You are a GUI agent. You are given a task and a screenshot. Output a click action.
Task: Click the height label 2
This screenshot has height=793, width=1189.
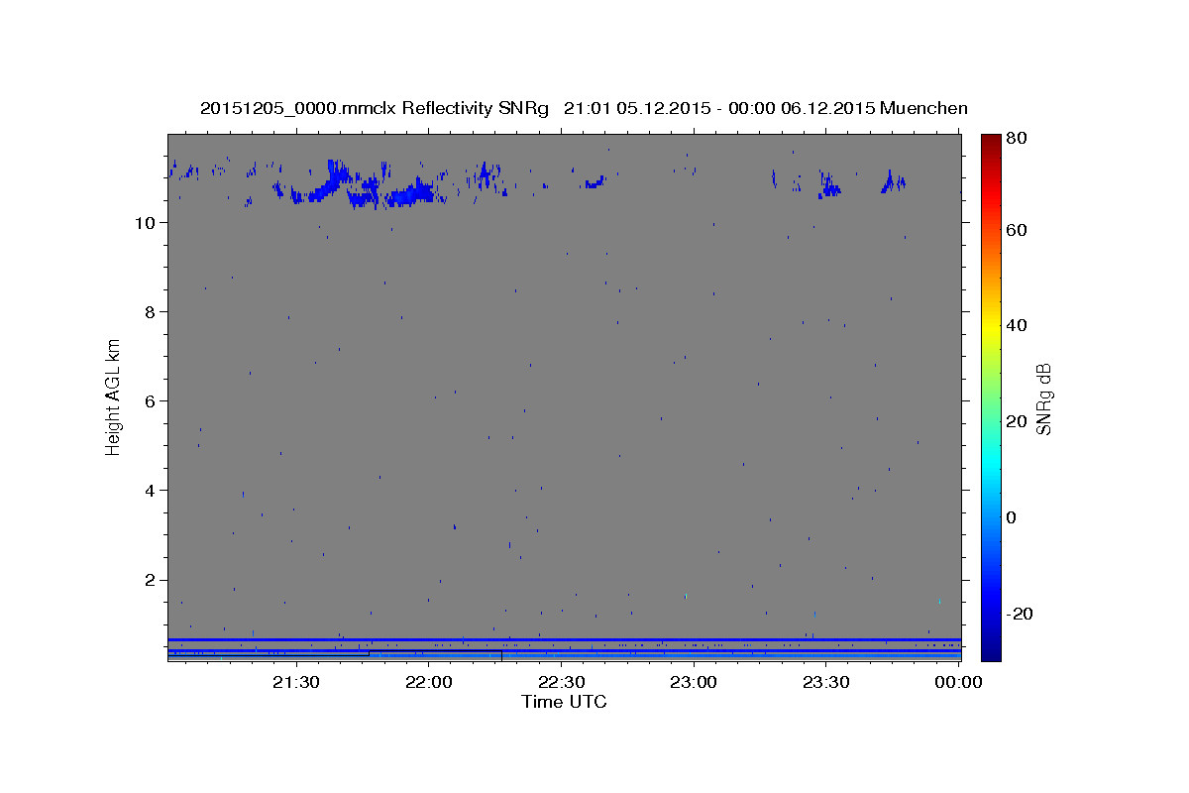click(152, 580)
